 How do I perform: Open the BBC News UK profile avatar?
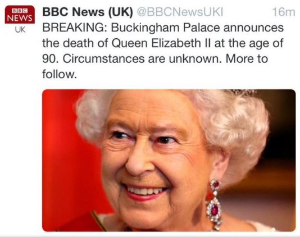[x=20, y=19]
